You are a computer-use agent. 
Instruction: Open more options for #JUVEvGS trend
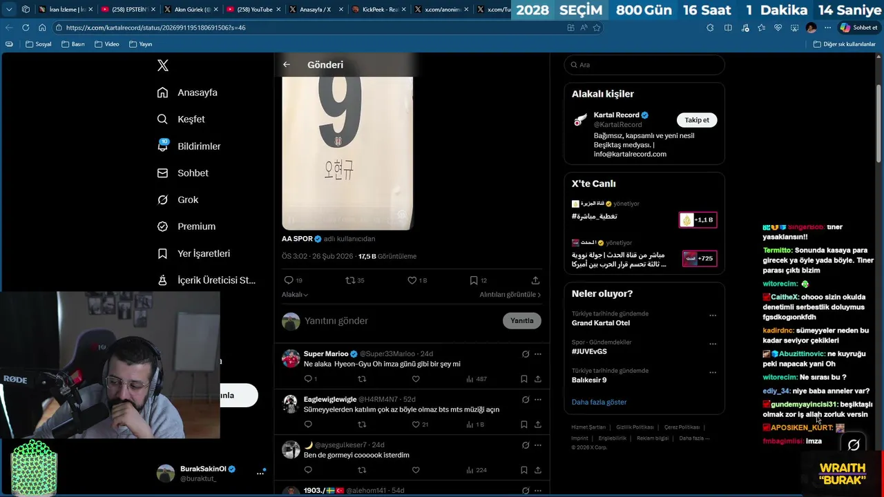[713, 344]
